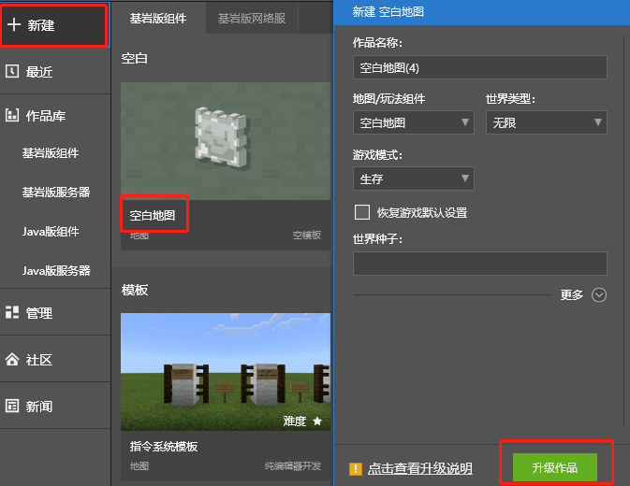Viewport: 630px width, 486px height.
Task: Open 管理 in the sidebar
Action: pos(55,312)
